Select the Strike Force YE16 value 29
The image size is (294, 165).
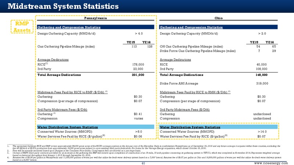point(274,51)
